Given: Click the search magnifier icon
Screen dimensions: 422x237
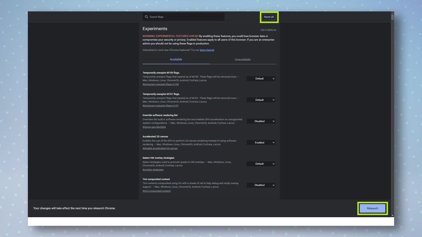Looking at the screenshot, I should [146, 17].
